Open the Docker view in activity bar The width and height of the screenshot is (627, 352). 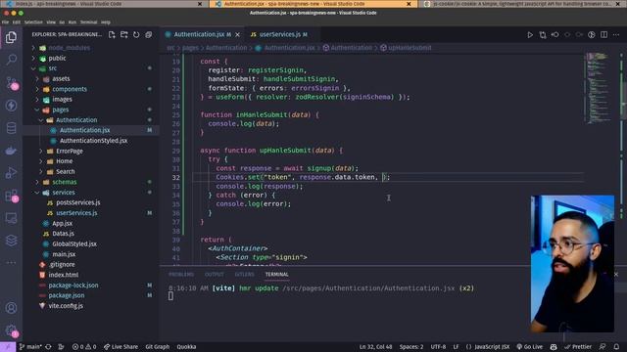(11, 151)
